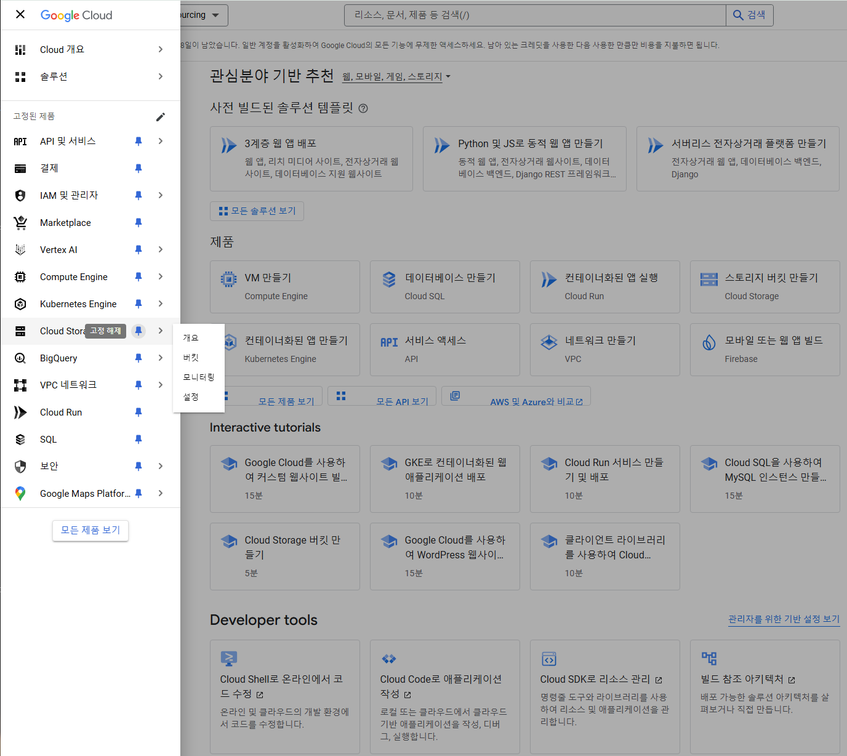Screen dimensions: 847x756
Task: Click the Cloud 개요 icon in sidebar
Action: (20, 50)
